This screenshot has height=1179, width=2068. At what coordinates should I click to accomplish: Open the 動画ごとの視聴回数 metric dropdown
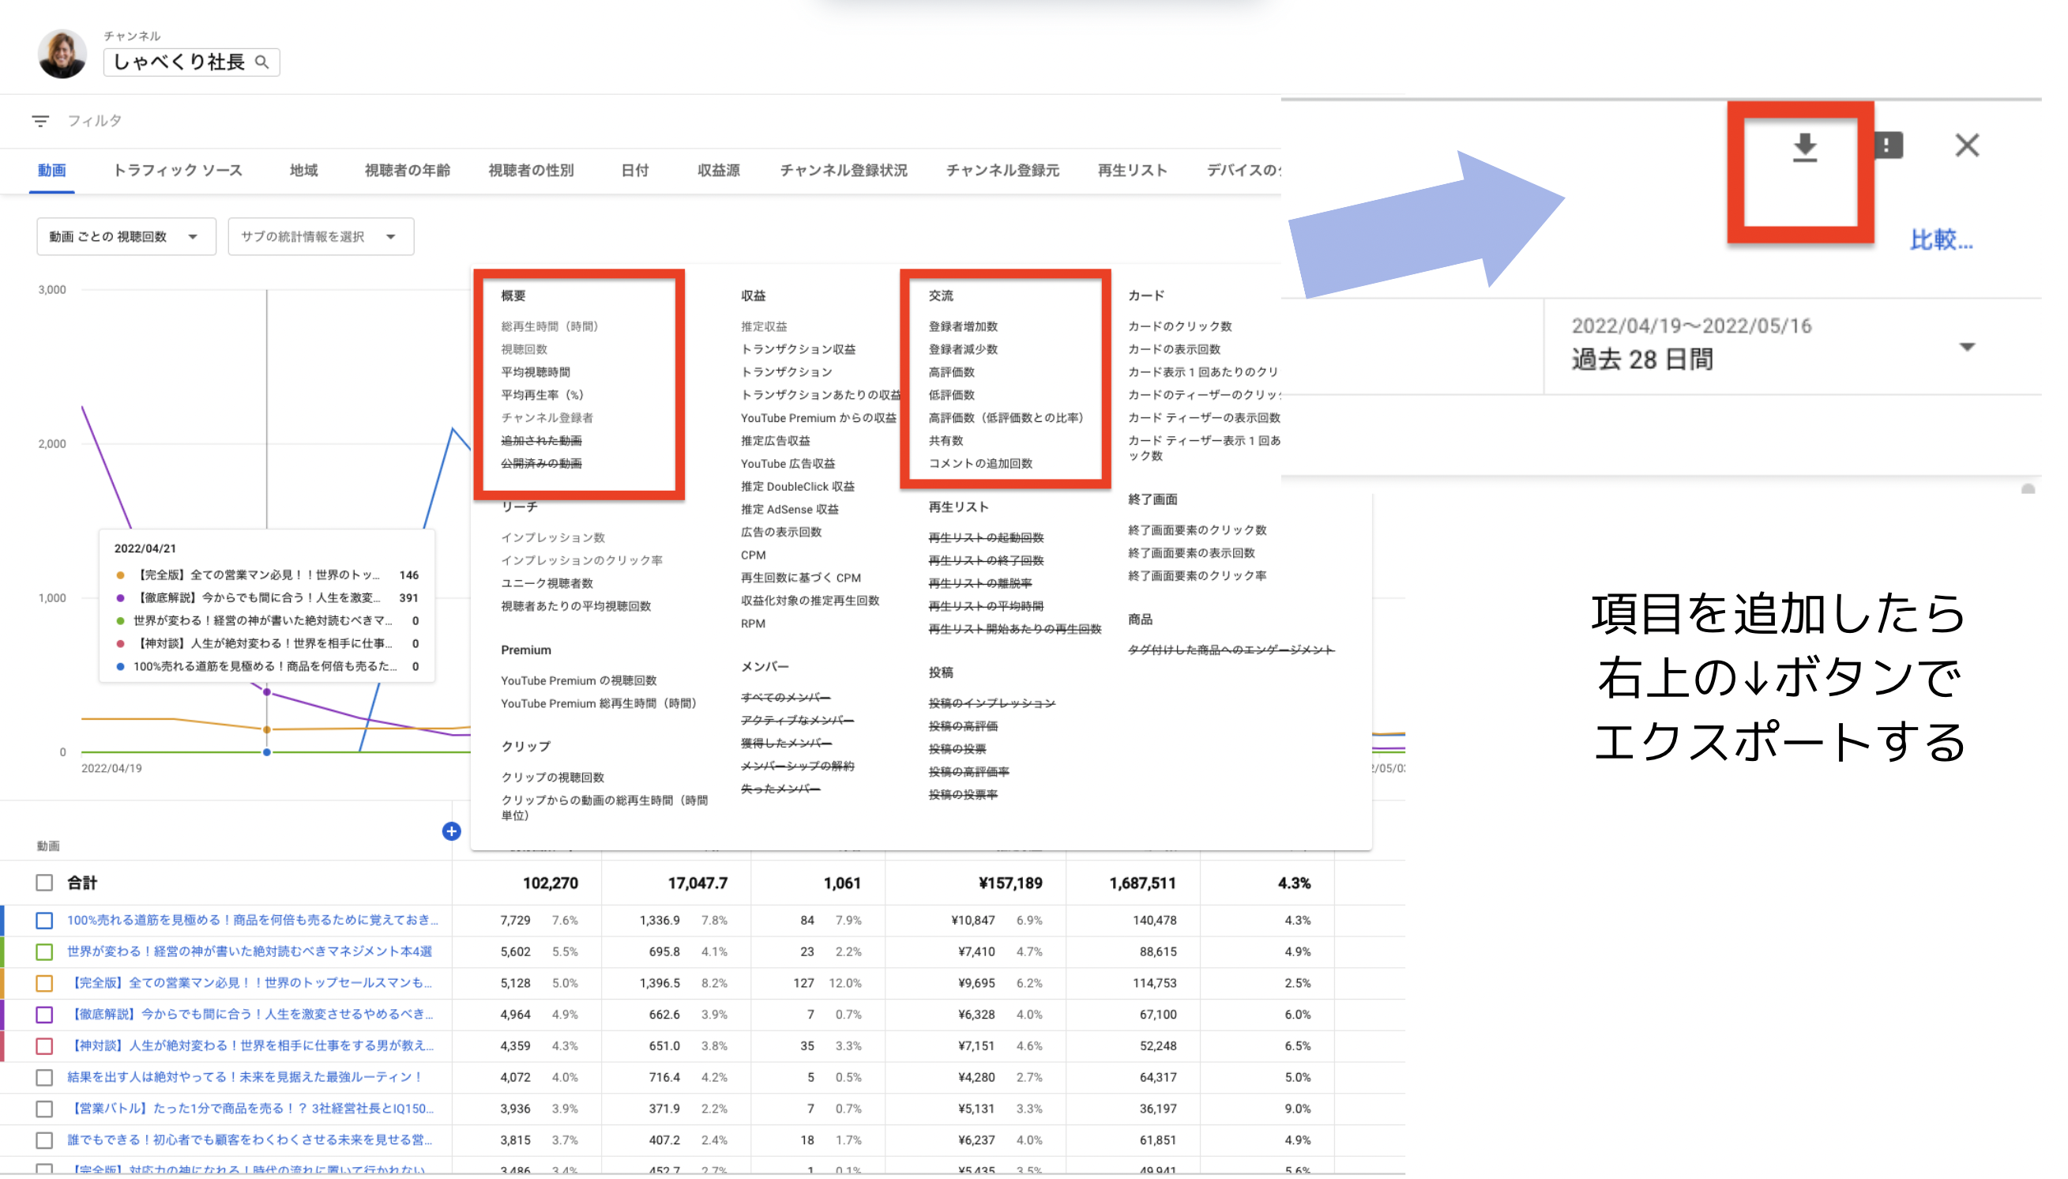click(126, 236)
